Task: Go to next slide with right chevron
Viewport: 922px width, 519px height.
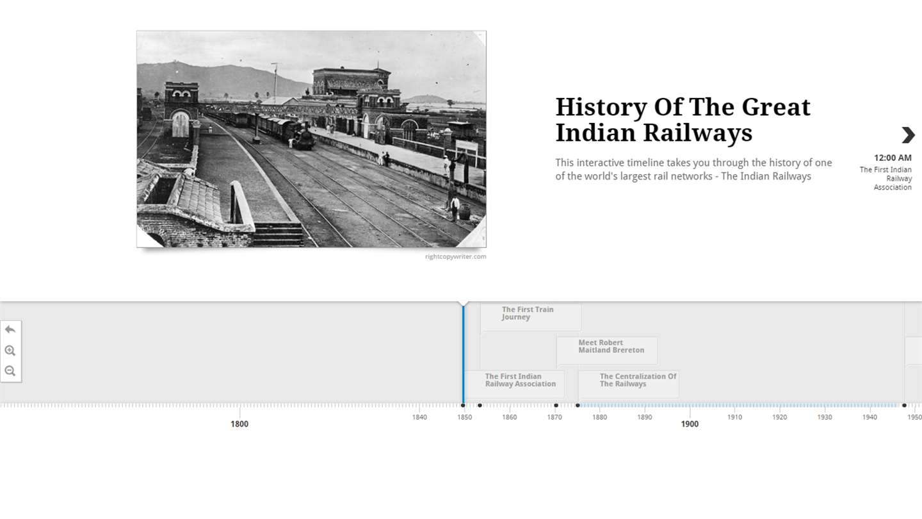Action: [908, 135]
